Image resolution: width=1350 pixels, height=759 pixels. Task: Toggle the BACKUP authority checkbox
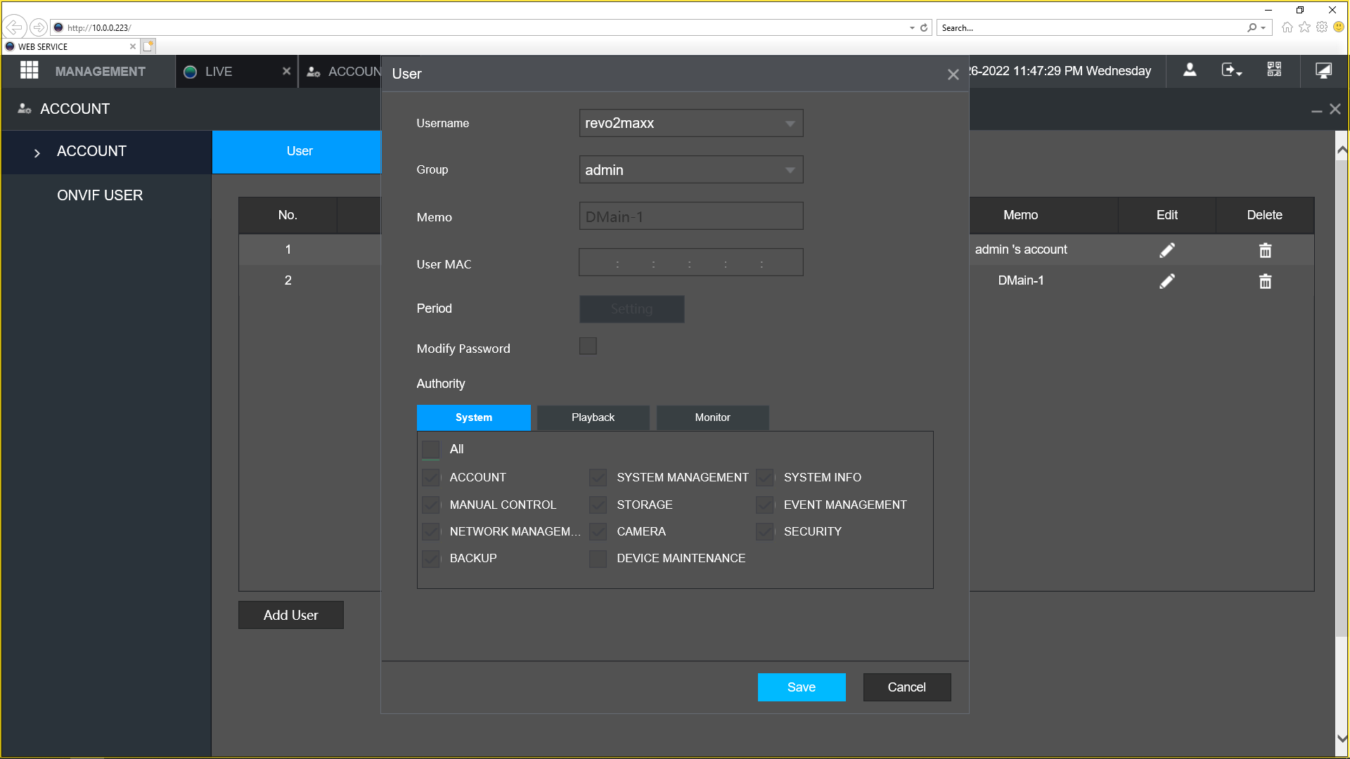coord(430,559)
